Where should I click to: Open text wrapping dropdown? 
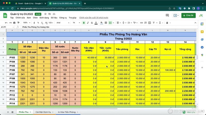(130, 23)
